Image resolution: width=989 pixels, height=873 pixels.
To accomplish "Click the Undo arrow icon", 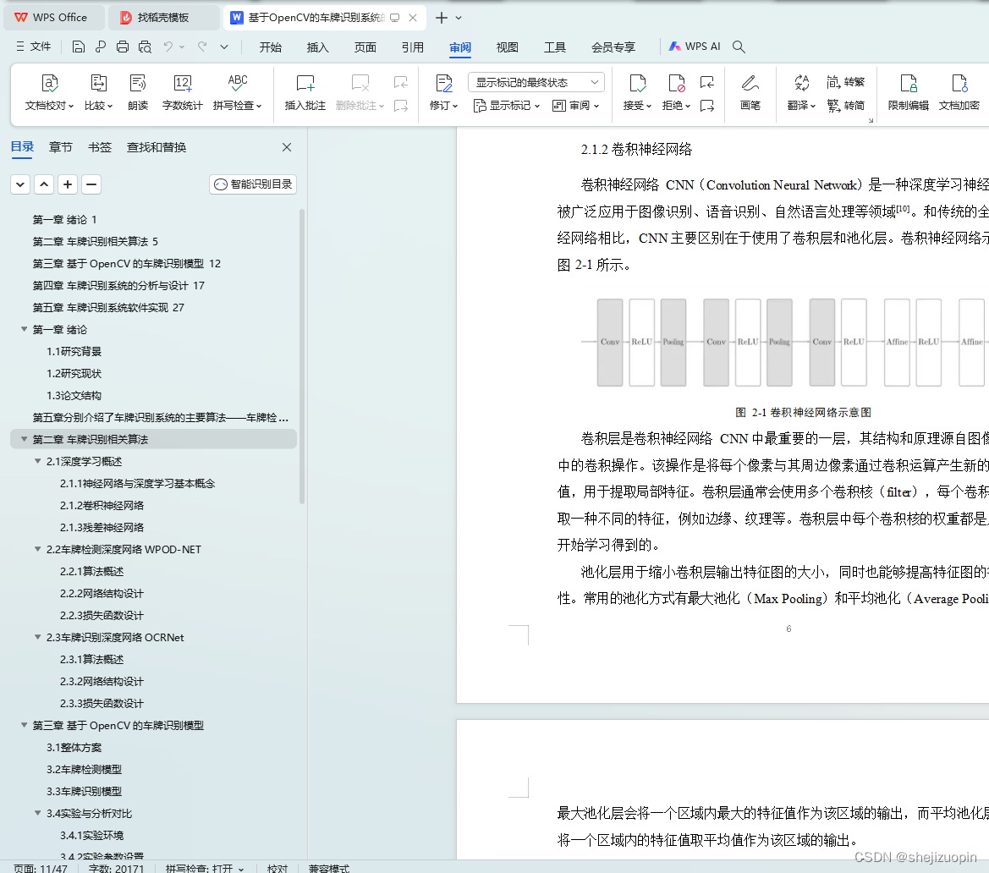I will point(168,47).
